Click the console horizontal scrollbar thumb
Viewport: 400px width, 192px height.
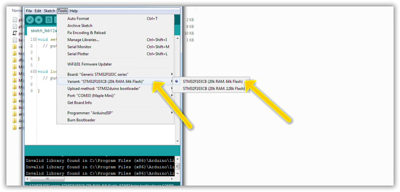point(47,179)
